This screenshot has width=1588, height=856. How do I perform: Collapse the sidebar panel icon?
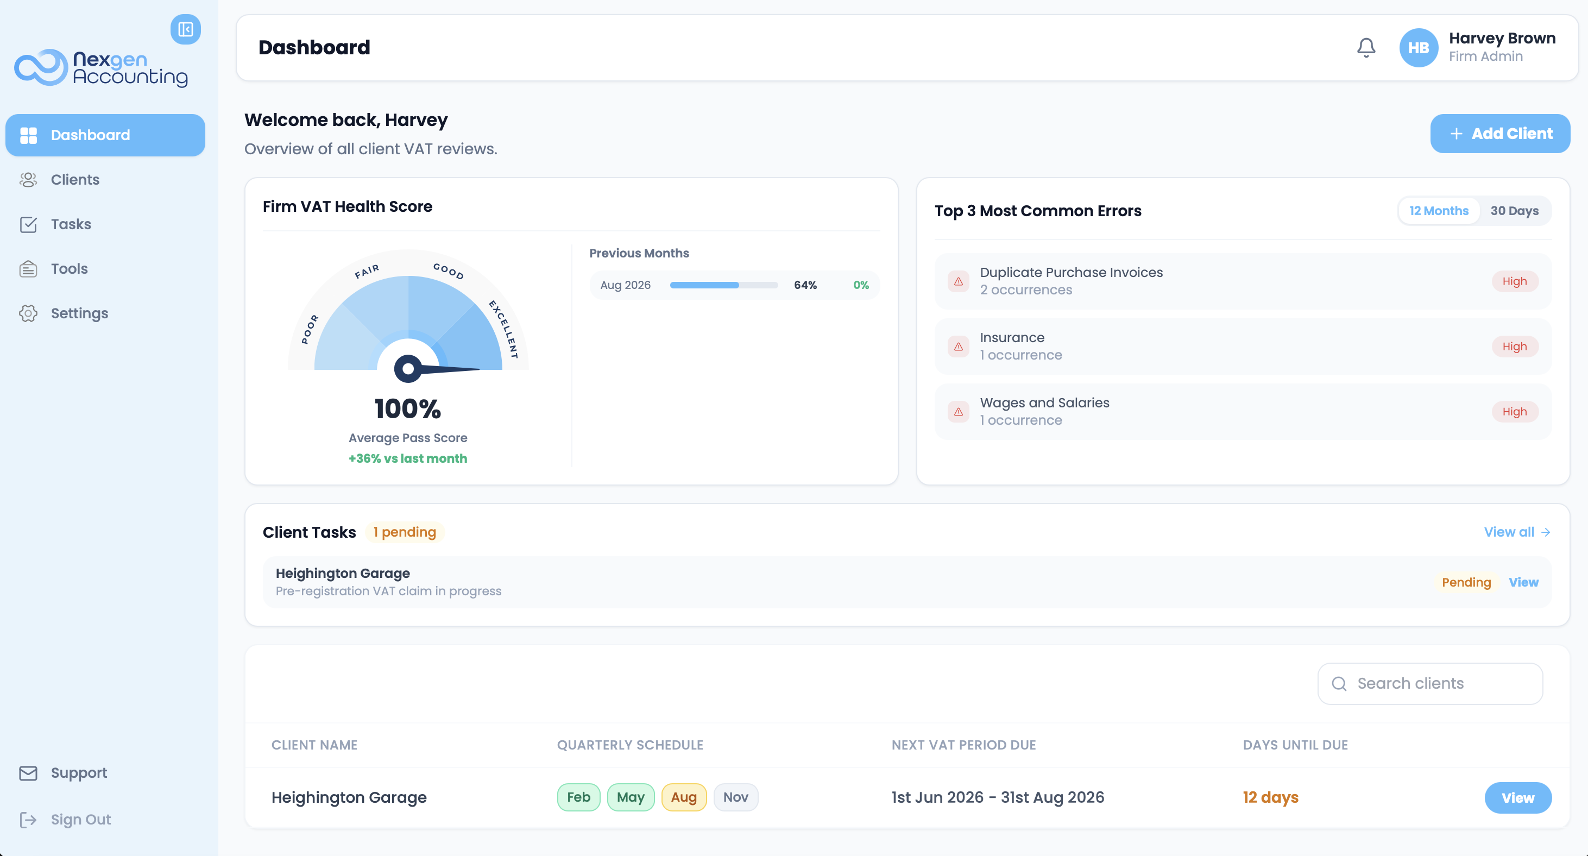[x=186, y=30]
